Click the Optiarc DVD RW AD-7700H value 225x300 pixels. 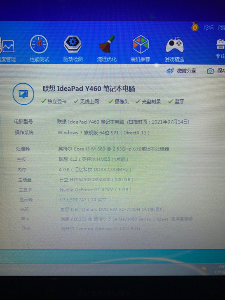pos(112,209)
